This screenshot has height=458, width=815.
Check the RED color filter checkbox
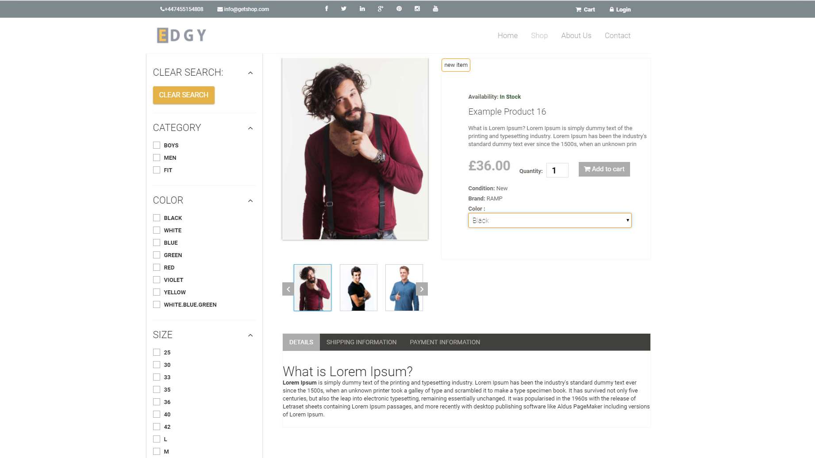pos(157,267)
